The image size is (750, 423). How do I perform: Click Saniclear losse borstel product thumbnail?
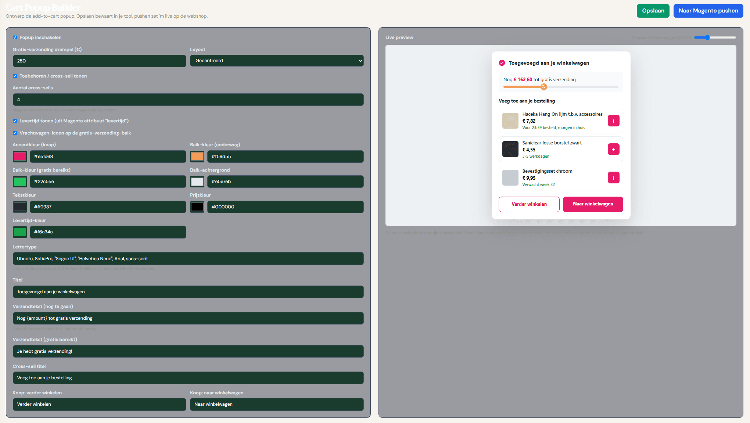(510, 149)
